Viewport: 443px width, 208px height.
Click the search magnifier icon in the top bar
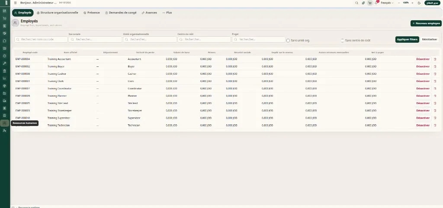coord(356,3)
